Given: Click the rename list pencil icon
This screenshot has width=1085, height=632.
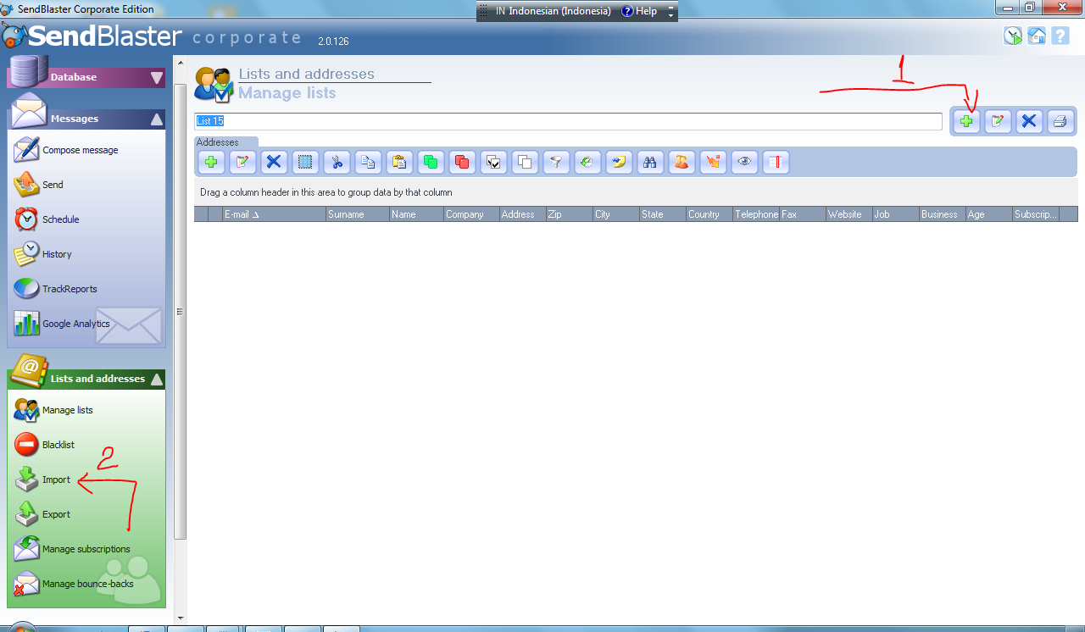Looking at the screenshot, I should pos(998,121).
